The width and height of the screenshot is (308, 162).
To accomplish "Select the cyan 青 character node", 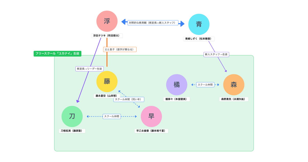I will (x=199, y=24).
